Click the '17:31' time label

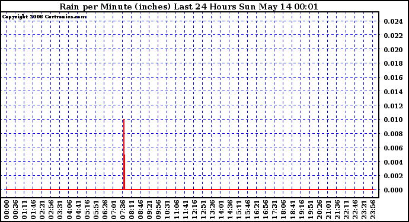click(274, 210)
